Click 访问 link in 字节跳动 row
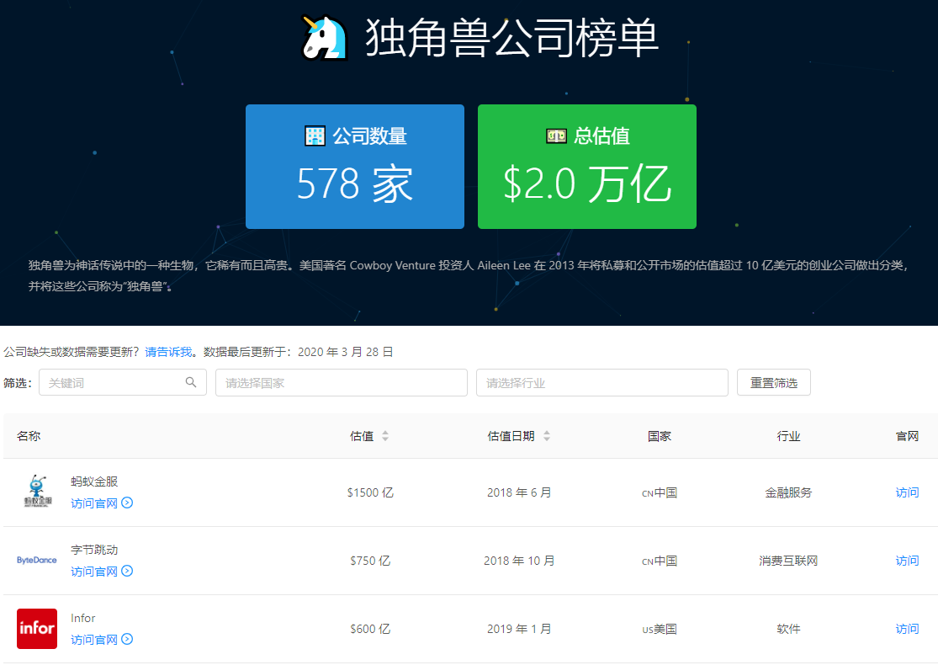Viewport: 938px width, 665px height. coord(907,561)
